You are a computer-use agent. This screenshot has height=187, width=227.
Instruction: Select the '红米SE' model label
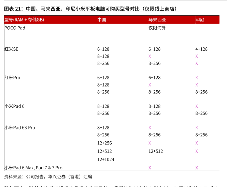click(x=11, y=49)
